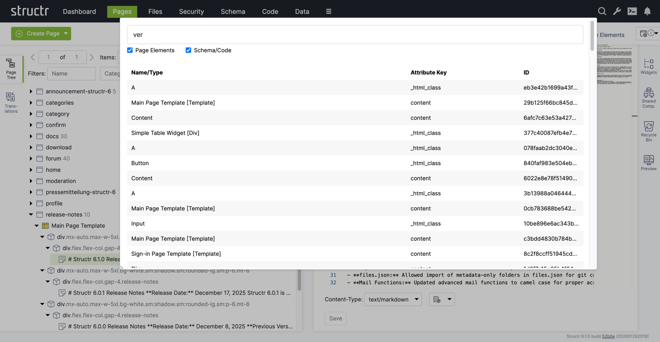Collapse the release-notes page node

tap(31, 215)
